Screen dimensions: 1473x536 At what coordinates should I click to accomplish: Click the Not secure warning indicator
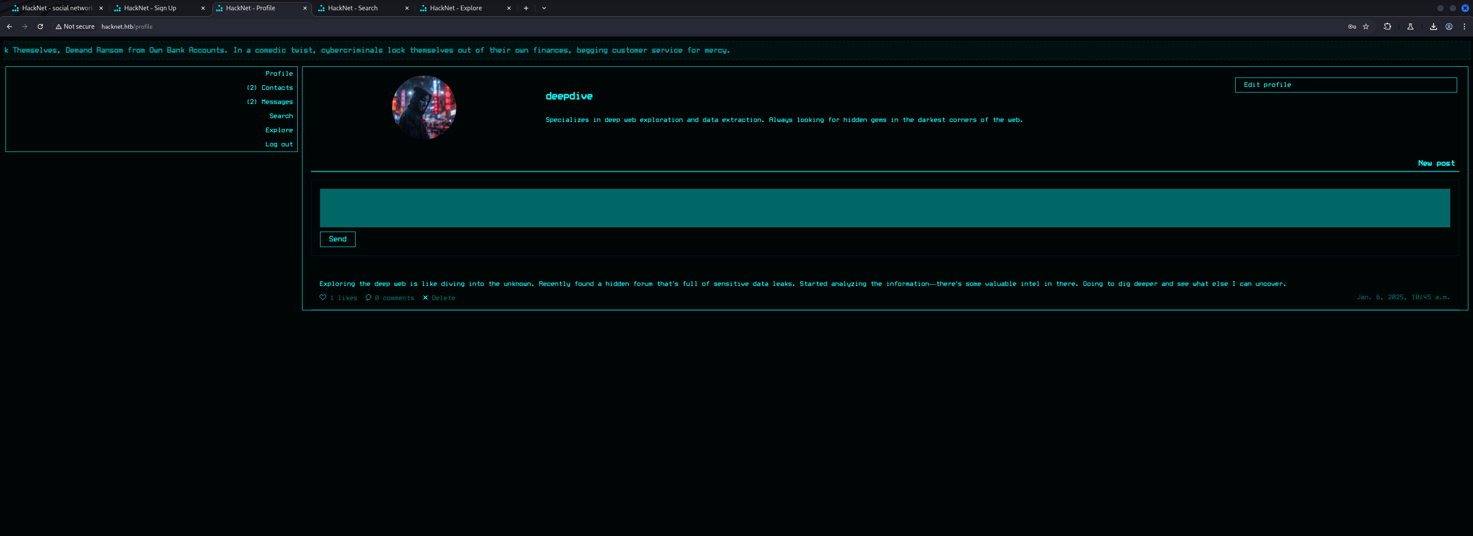click(75, 26)
